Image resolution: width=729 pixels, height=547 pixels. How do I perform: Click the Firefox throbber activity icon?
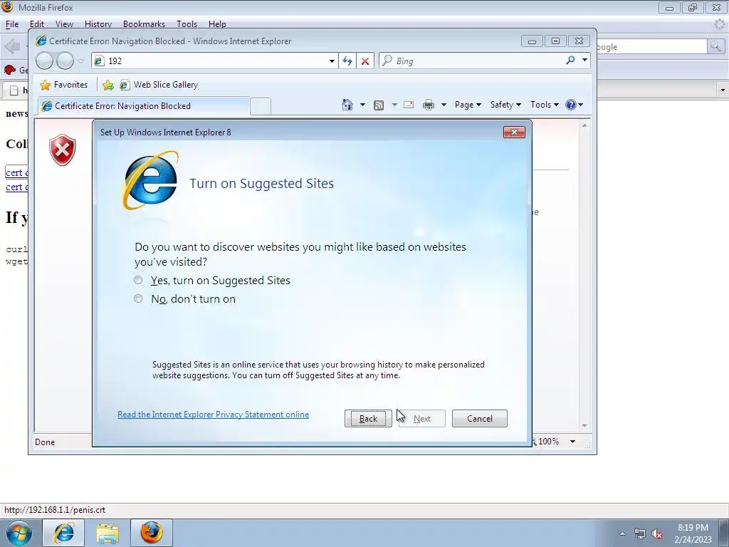click(719, 25)
